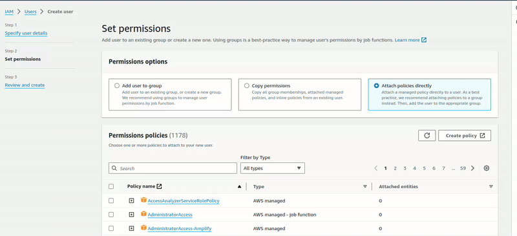517x236 pixels.
Task: Click 'AWS managed - job function' type cell
Action: pyautogui.click(x=284, y=215)
